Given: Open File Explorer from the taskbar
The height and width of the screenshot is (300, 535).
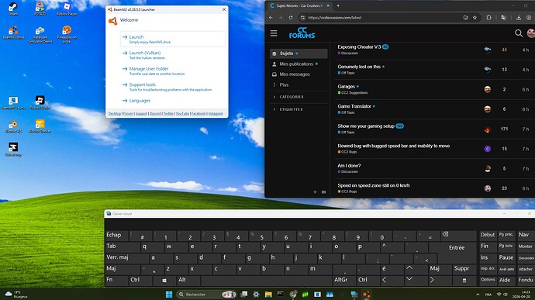Looking at the screenshot, I should (x=268, y=295).
